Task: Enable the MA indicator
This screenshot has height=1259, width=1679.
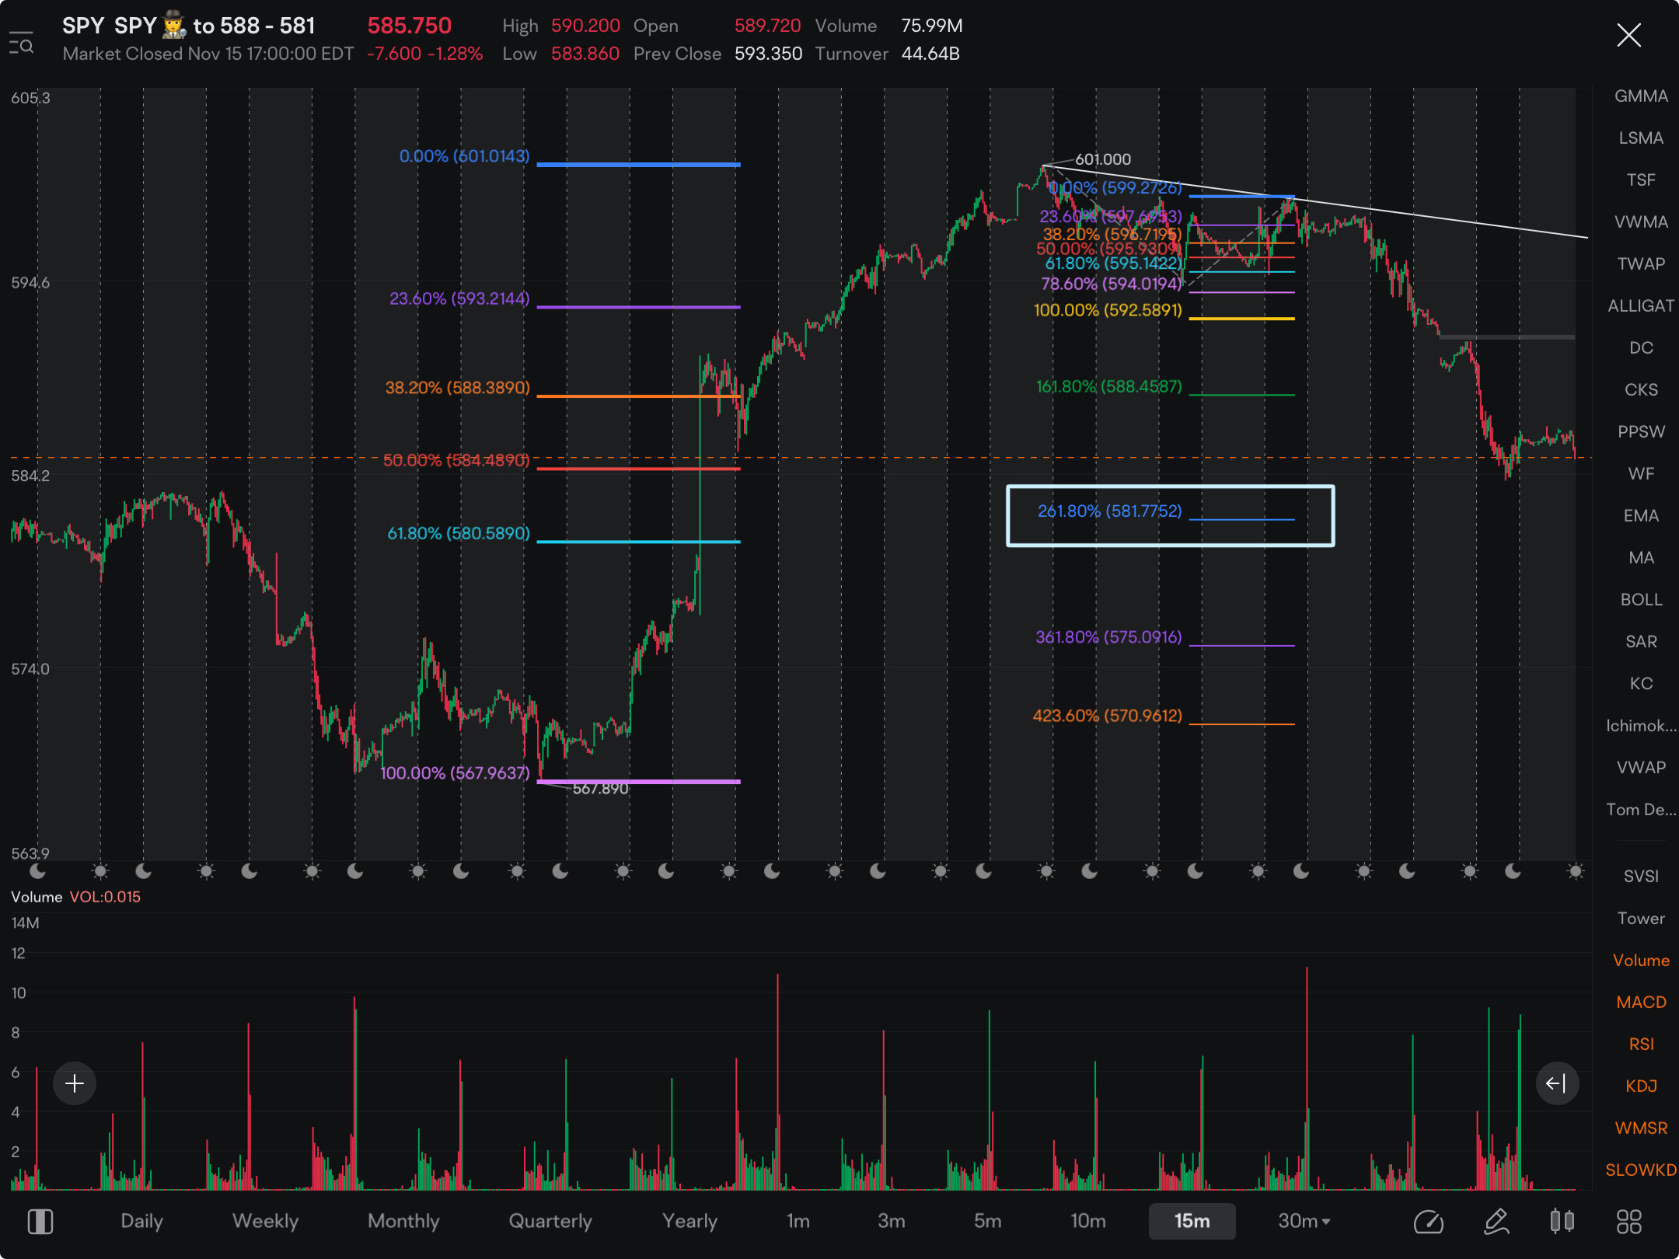Action: [1641, 557]
